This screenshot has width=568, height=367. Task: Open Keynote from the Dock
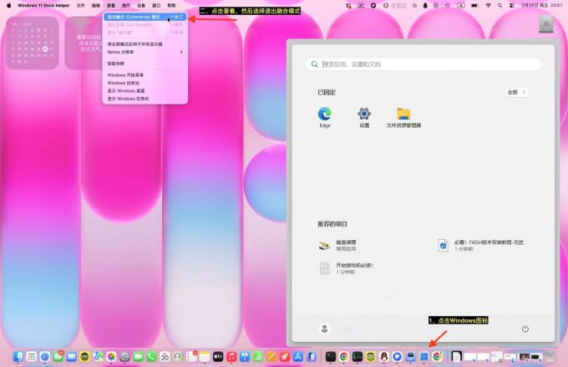click(x=245, y=357)
